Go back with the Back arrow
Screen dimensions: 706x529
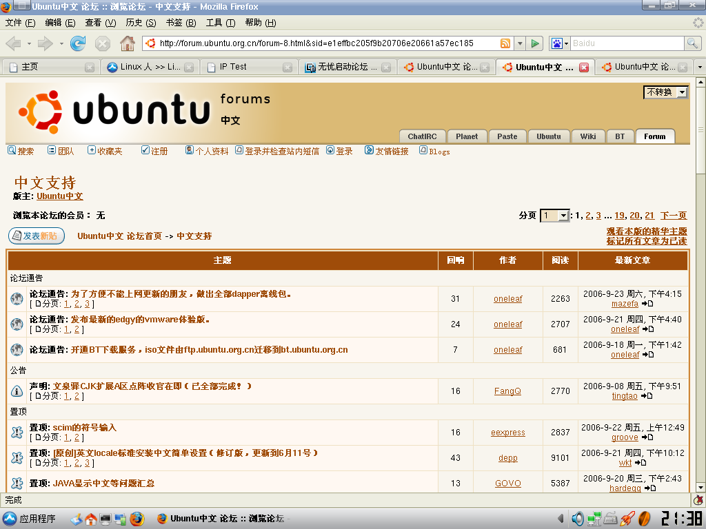point(13,43)
